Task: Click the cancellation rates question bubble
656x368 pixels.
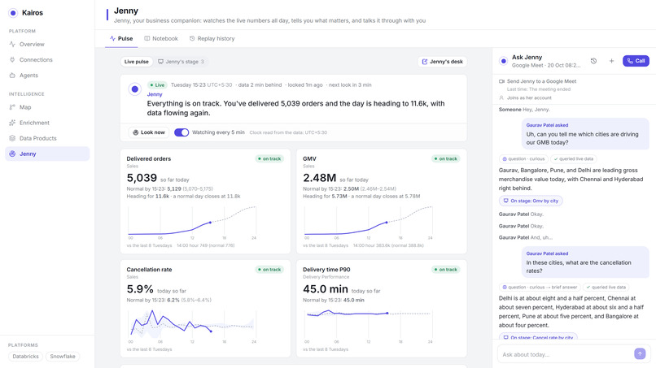Action: [x=585, y=262]
